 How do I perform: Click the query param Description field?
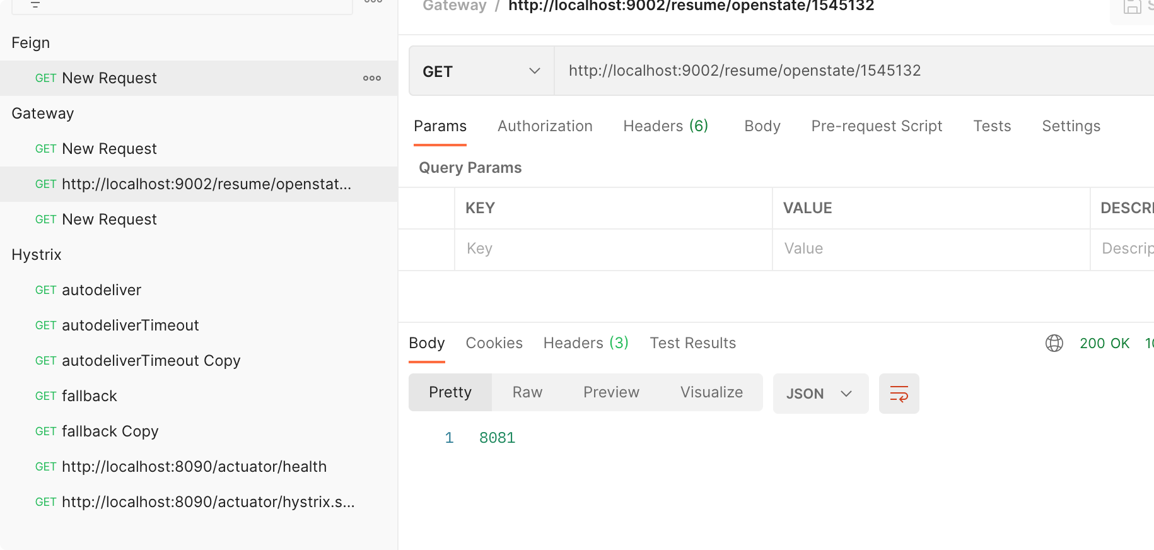coord(1122,249)
